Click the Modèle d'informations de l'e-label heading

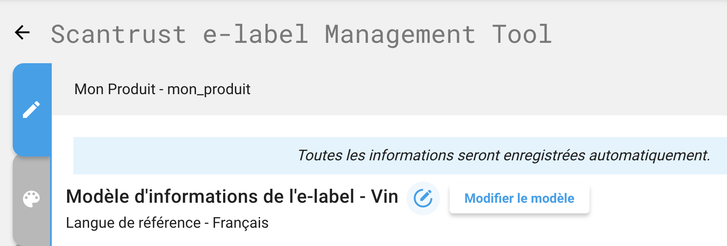(x=232, y=196)
